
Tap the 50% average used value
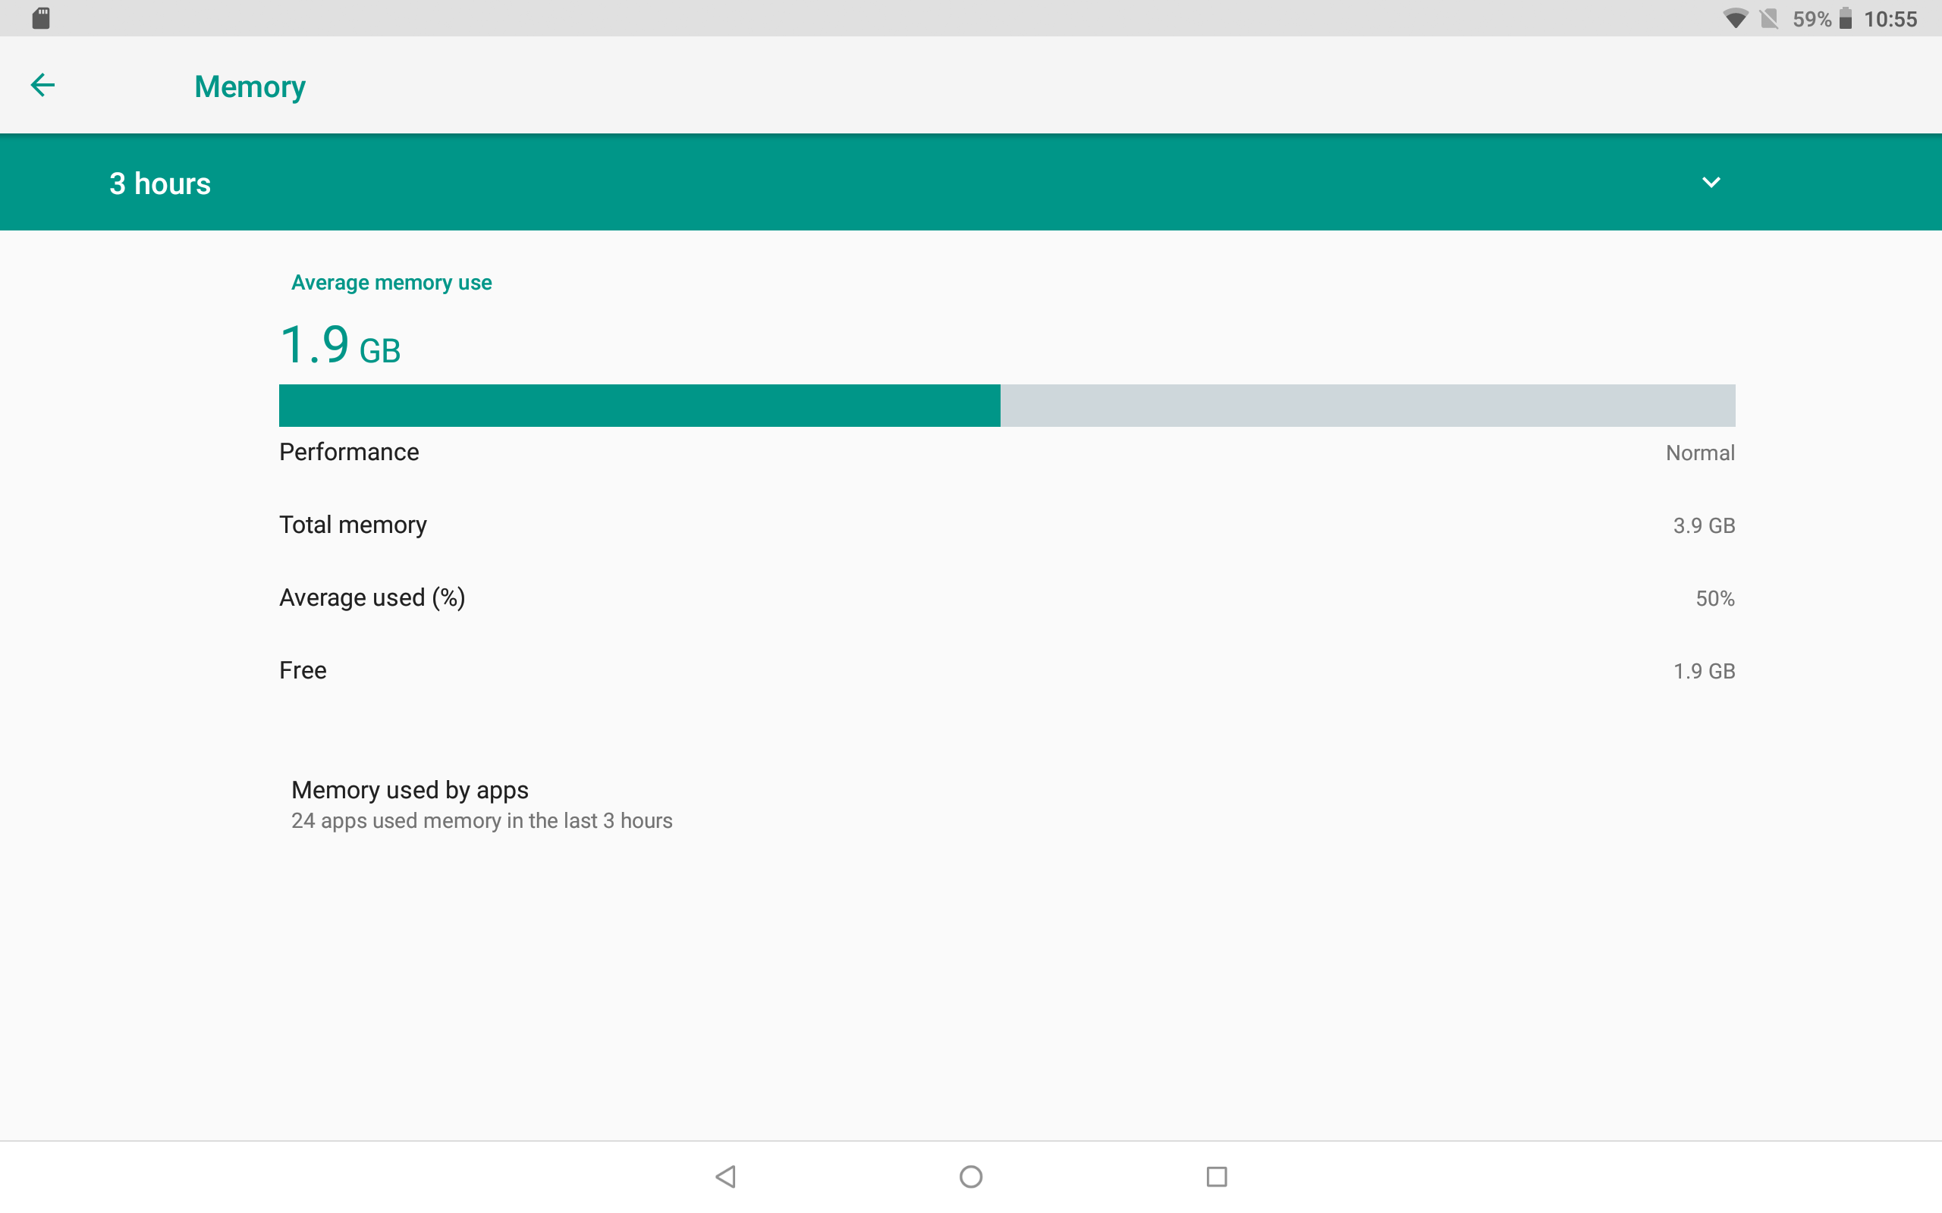click(1715, 598)
